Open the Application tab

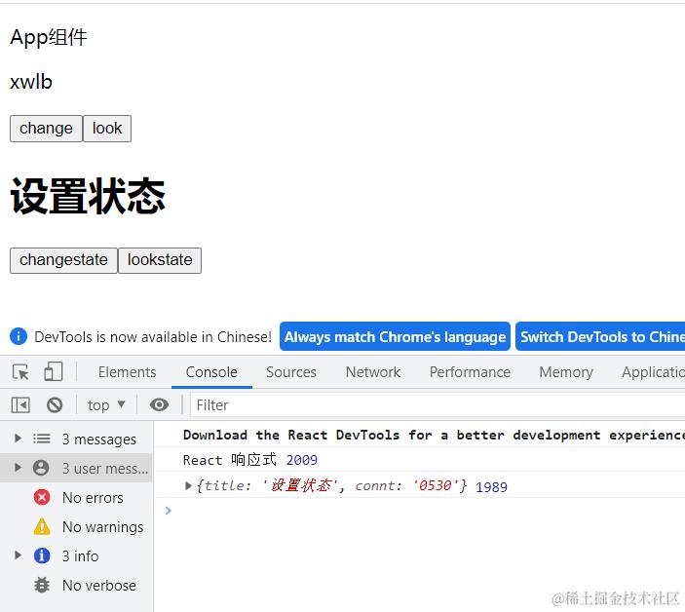pyautogui.click(x=653, y=372)
